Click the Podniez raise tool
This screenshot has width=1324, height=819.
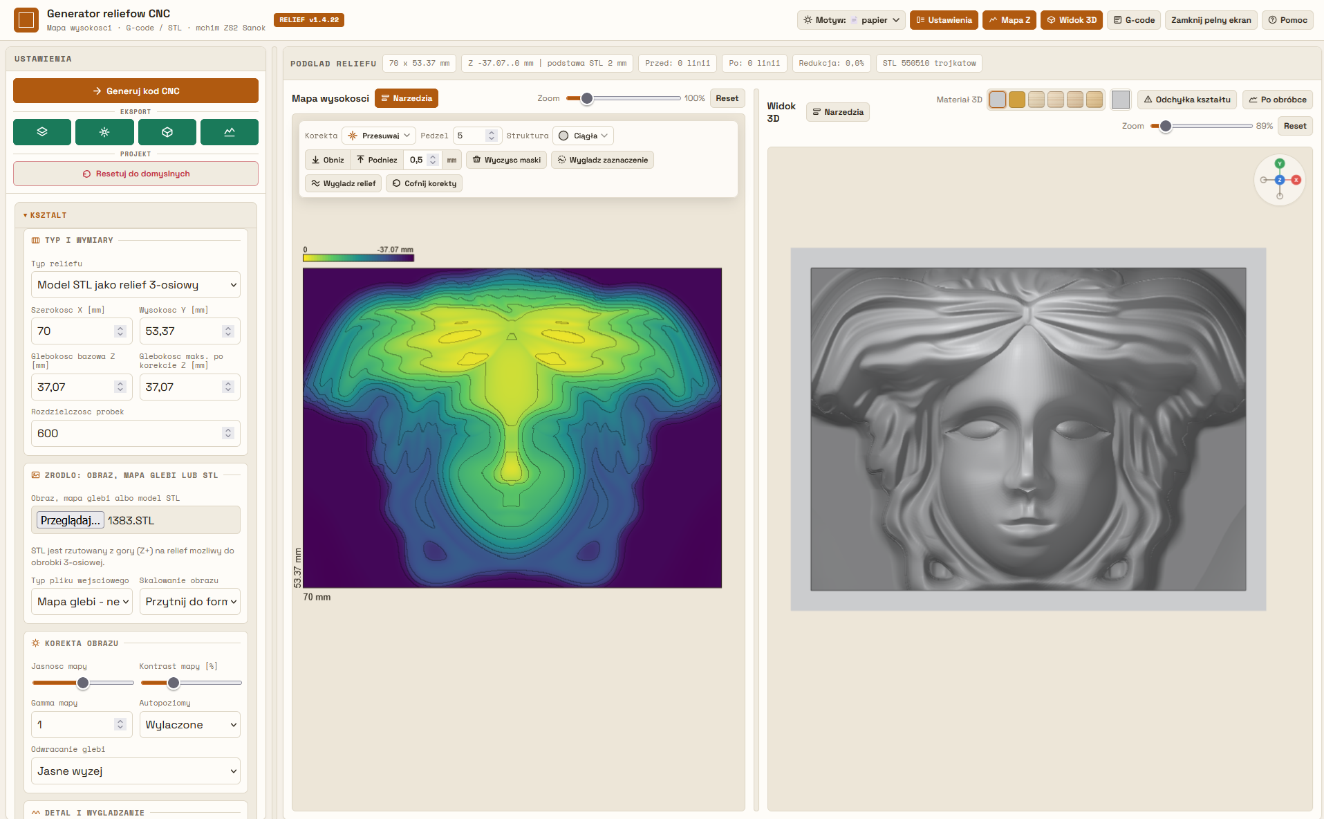click(x=377, y=160)
